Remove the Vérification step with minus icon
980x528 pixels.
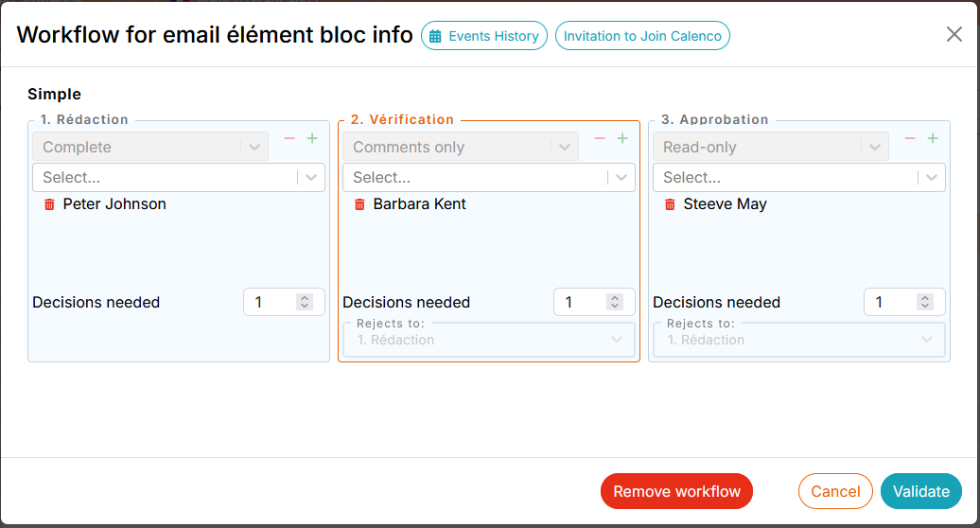coord(600,139)
